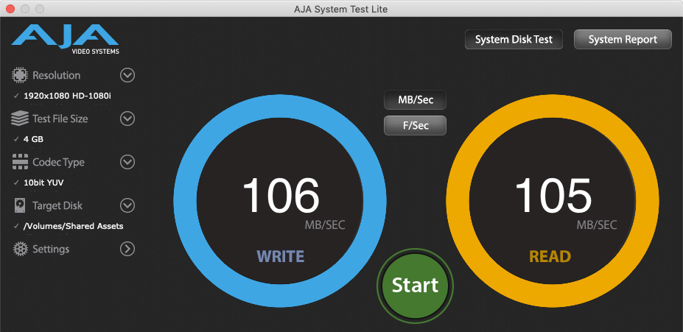683x332 pixels.
Task: Click the WRITE label in blue gauge
Action: 281,256
